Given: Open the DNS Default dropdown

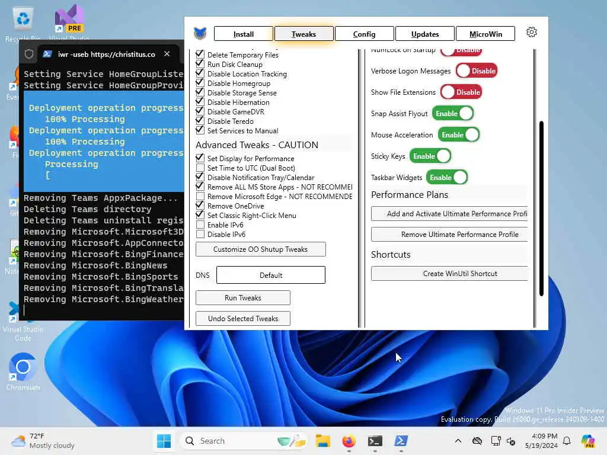Looking at the screenshot, I should [270, 275].
